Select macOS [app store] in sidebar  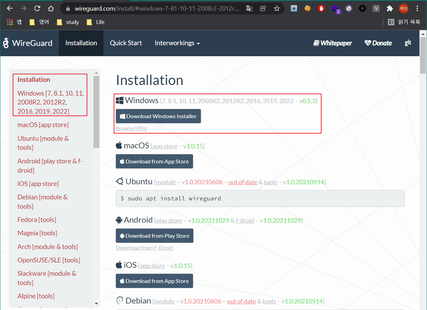(43, 125)
